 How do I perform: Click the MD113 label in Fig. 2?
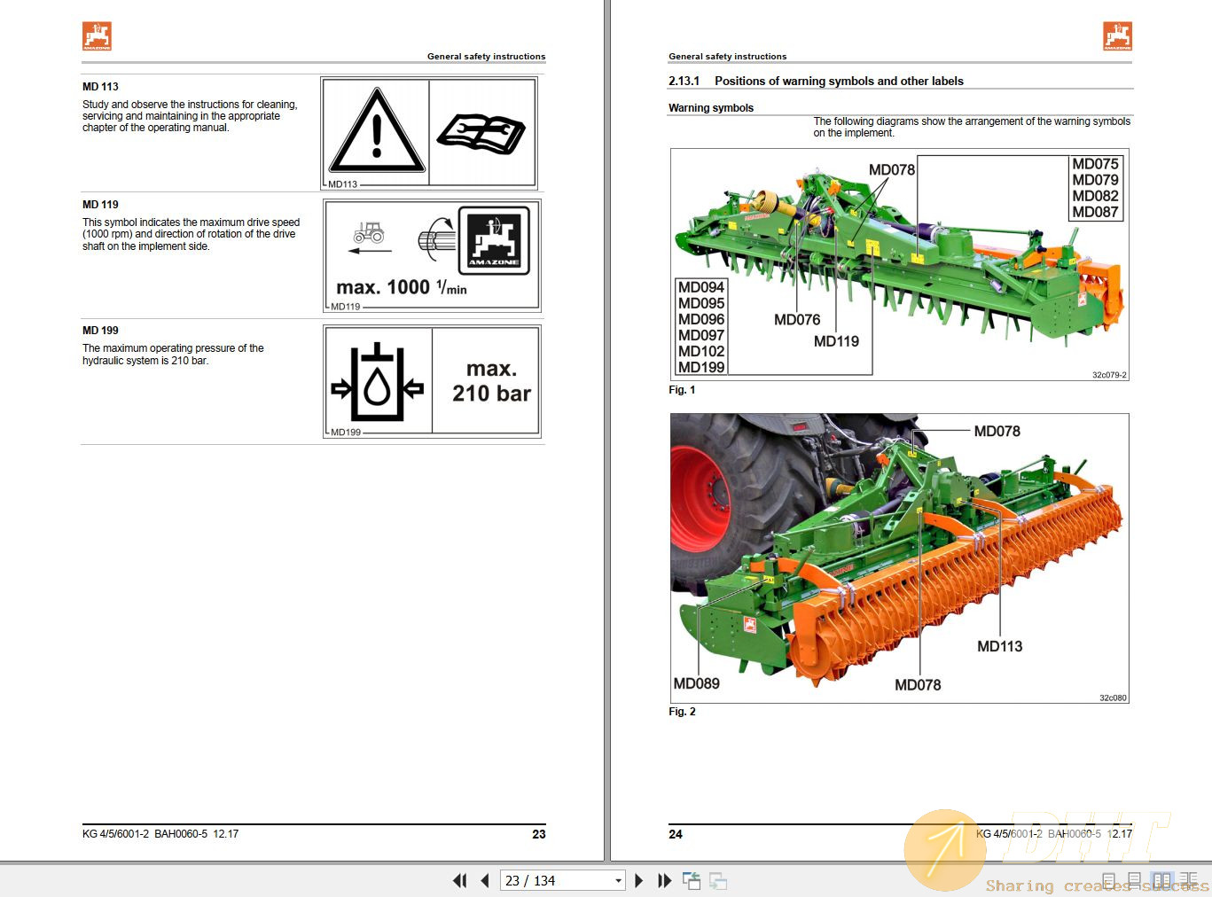coord(999,646)
